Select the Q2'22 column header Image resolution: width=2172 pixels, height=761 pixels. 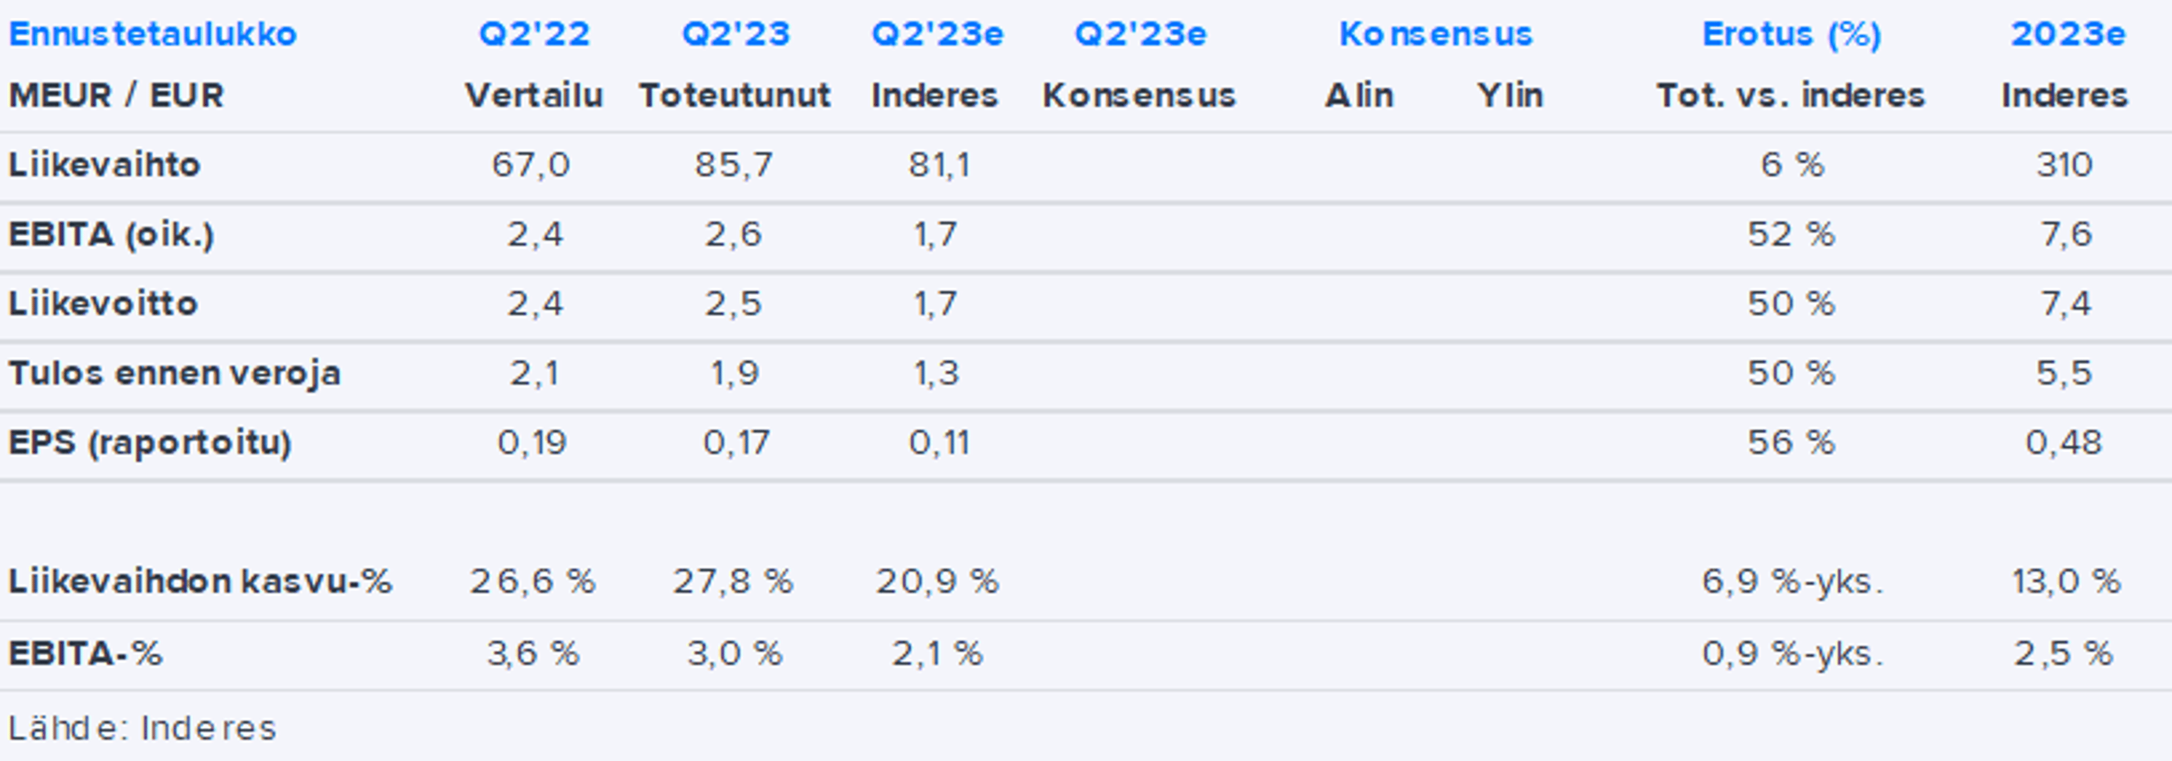click(534, 34)
